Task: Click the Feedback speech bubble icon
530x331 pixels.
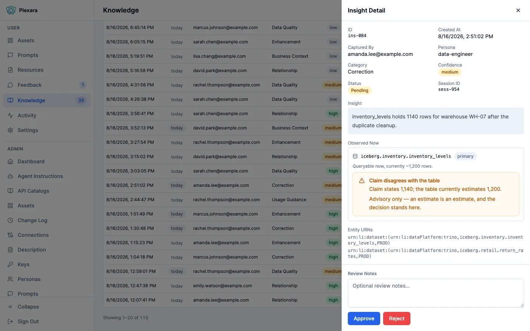Action: tap(10, 85)
